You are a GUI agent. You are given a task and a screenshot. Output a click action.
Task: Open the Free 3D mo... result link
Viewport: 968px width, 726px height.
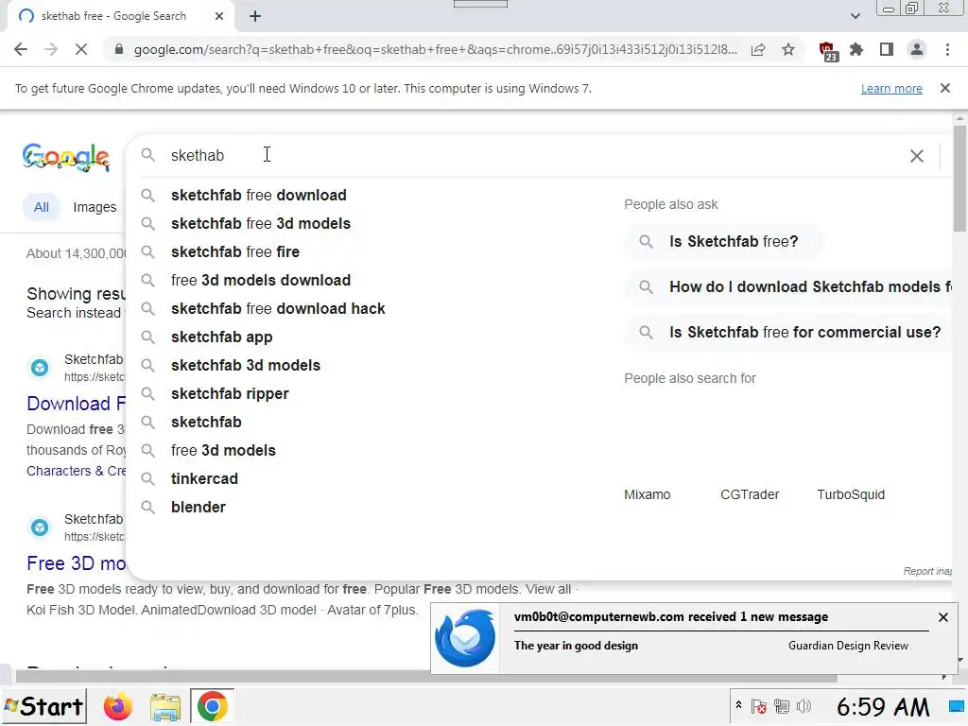click(76, 563)
